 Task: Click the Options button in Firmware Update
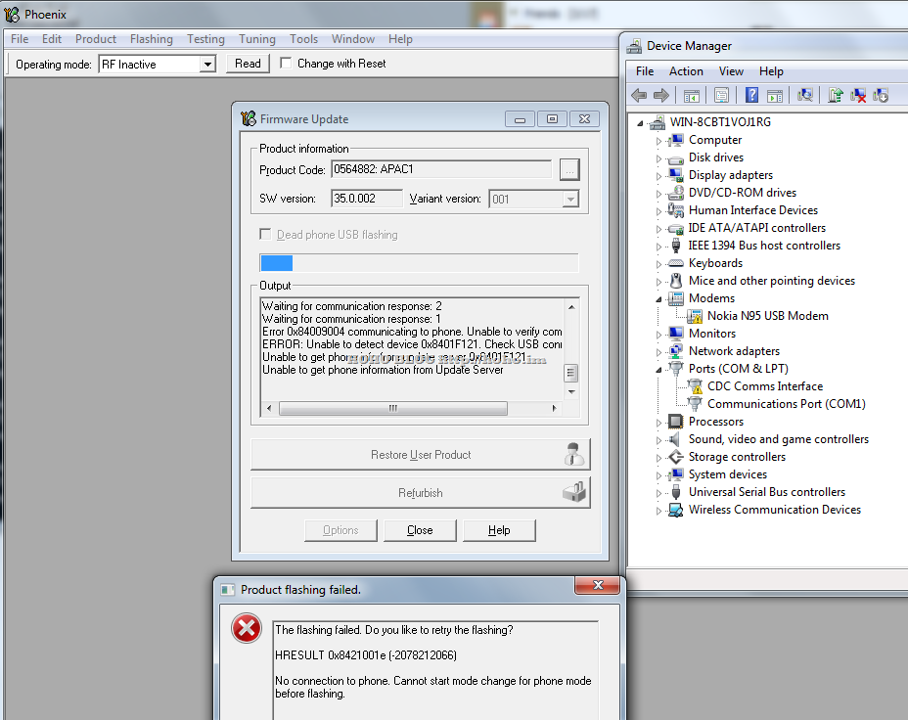[x=340, y=530]
